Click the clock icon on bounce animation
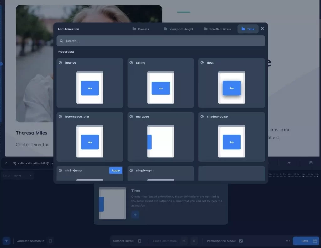This screenshot has width=321, height=248. click(x=61, y=63)
